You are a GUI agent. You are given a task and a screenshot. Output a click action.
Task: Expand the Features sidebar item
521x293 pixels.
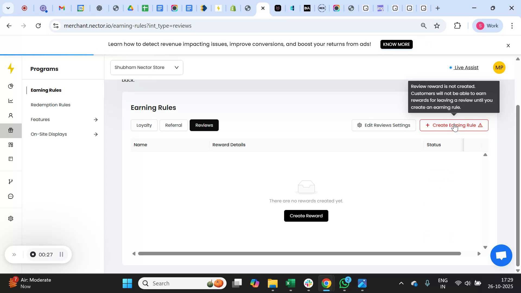(40, 119)
